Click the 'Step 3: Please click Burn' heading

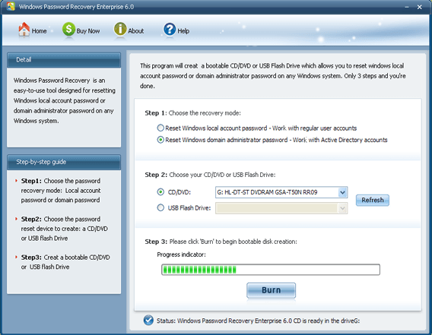click(221, 242)
